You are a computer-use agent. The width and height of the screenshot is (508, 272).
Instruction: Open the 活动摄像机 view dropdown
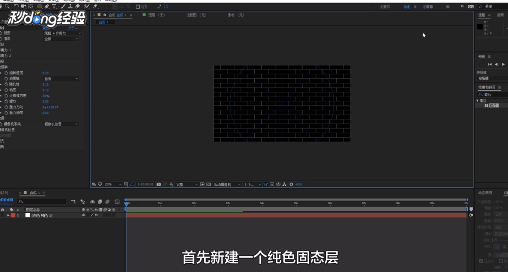point(227,185)
